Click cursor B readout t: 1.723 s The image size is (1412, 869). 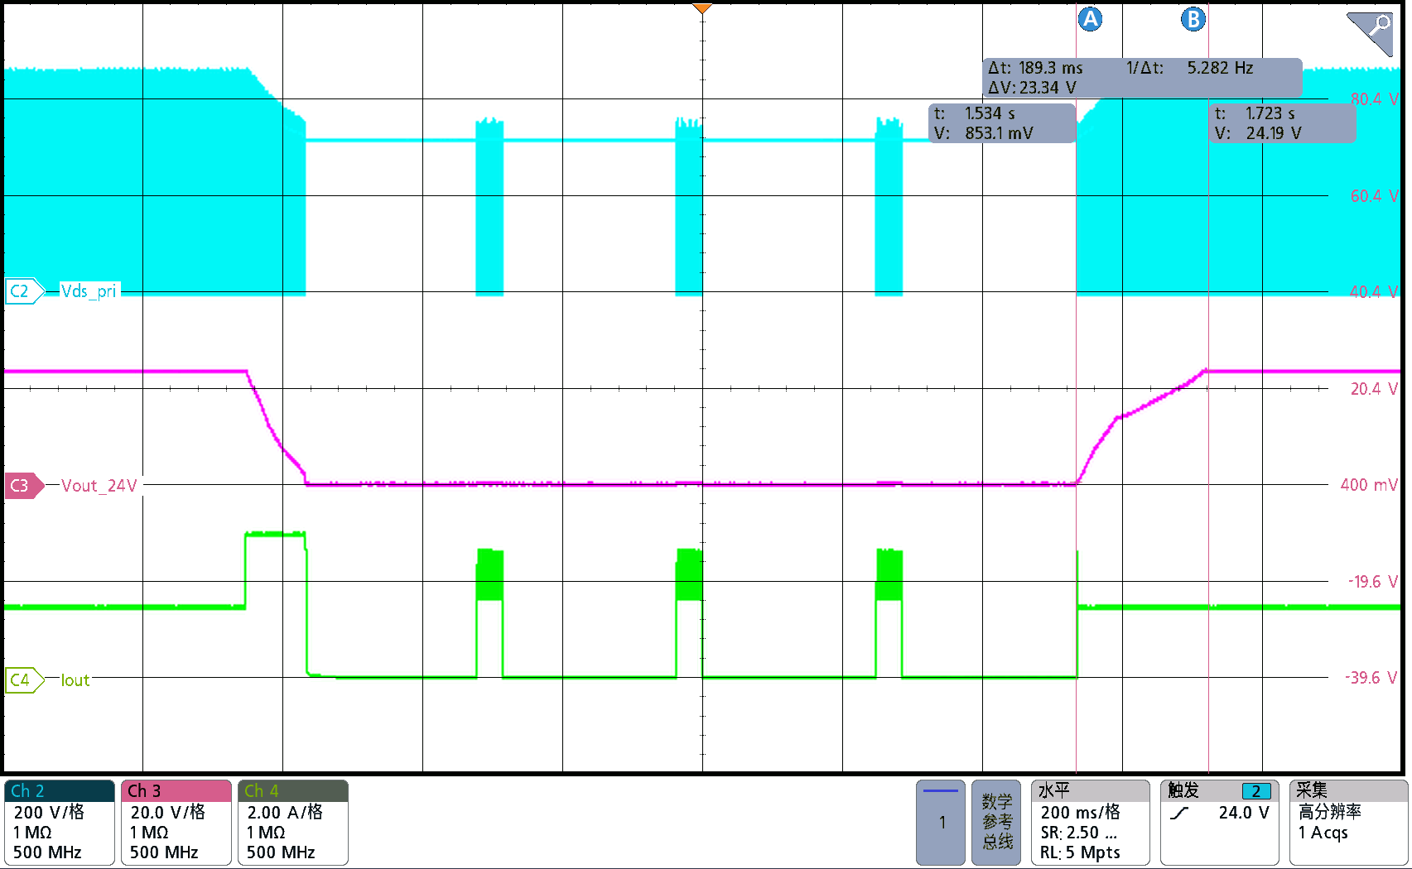point(1255,113)
